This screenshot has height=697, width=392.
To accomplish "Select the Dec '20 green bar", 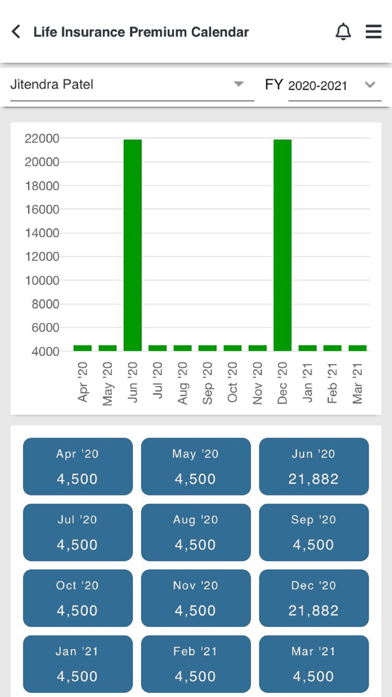I will pos(283,245).
